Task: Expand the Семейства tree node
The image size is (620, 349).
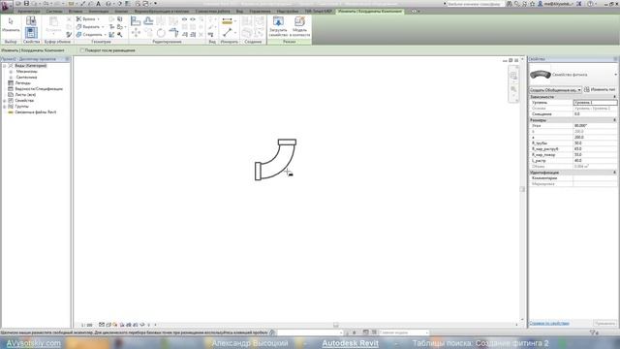Action: [4, 101]
